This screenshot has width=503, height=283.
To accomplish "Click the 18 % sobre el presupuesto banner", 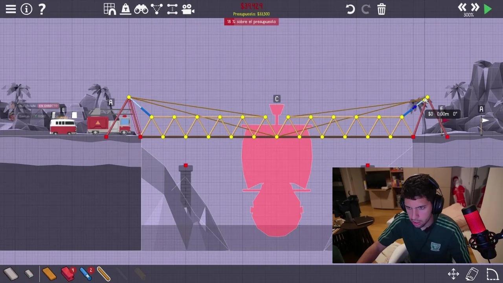I will pos(251,22).
